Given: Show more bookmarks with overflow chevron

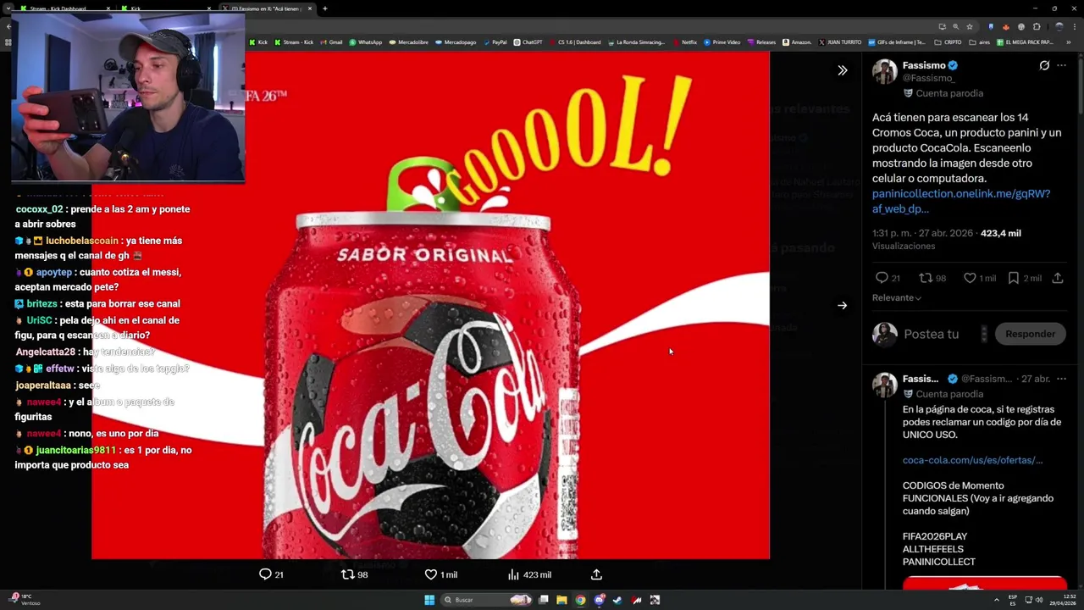Looking at the screenshot, I should [1069, 42].
